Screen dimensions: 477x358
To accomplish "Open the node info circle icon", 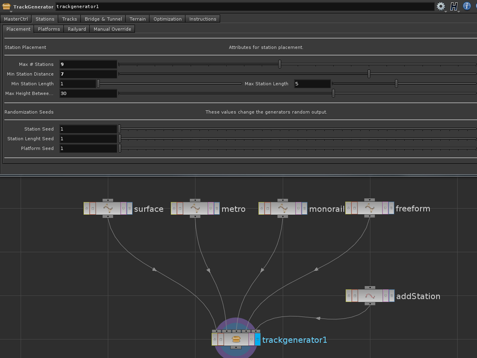I will (x=466, y=6).
